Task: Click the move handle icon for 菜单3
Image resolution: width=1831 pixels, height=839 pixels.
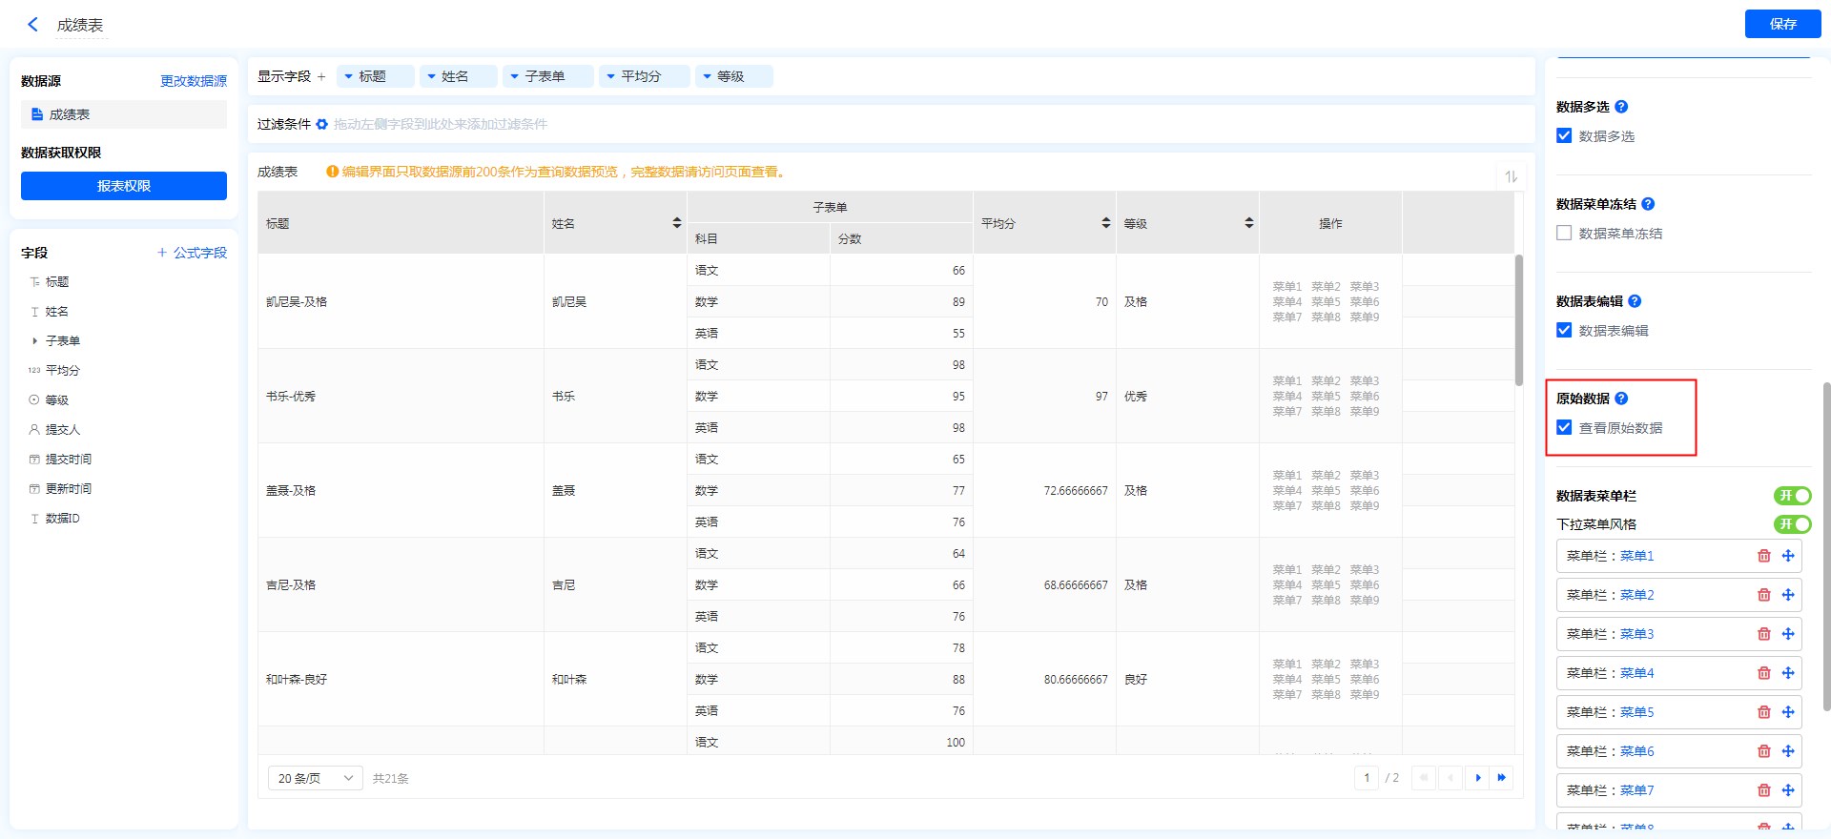Action: coord(1788,634)
